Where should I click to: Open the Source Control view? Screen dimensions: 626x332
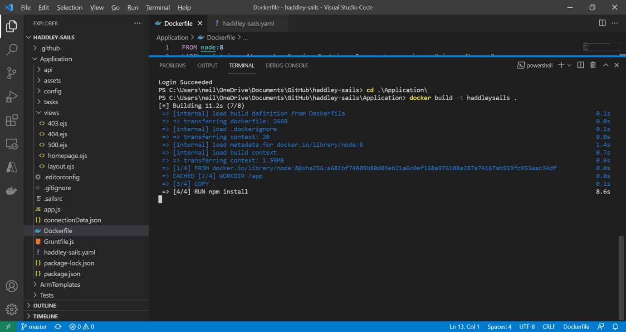pos(12,73)
